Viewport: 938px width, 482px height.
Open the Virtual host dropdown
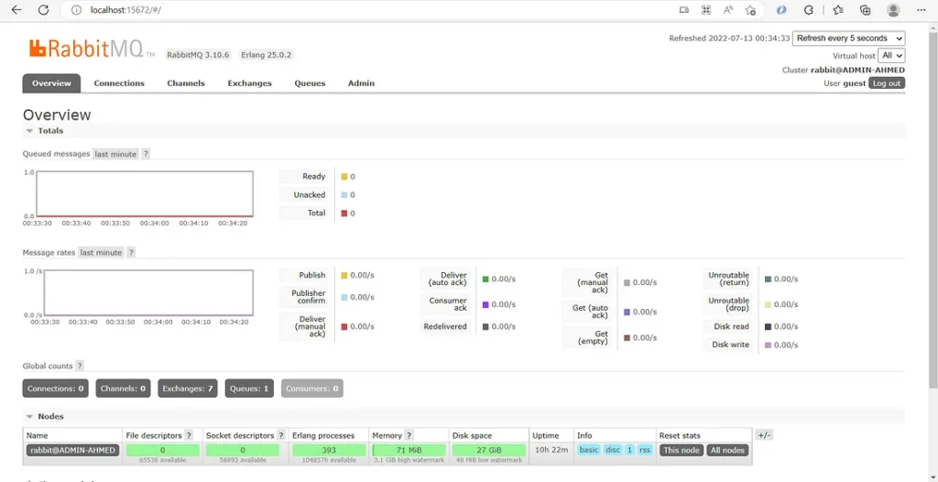click(x=891, y=56)
